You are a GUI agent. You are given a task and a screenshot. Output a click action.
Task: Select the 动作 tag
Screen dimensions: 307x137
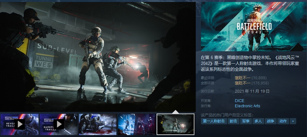(283, 121)
